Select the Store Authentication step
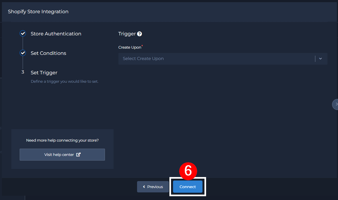This screenshot has height=200, width=338. pos(56,34)
